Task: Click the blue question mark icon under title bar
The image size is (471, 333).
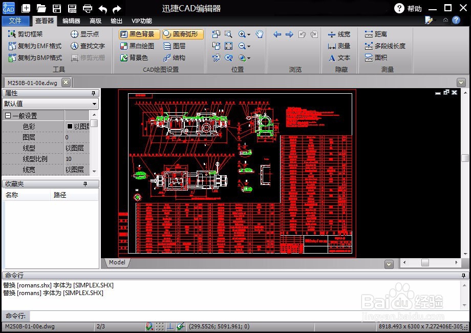Action: point(456,20)
